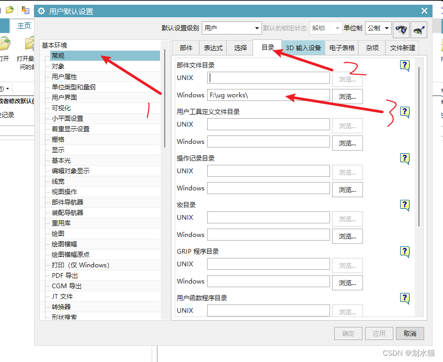Viewport: 443px width, 362px height.
Task: Open help for 宏目录
Action: (x=405, y=205)
